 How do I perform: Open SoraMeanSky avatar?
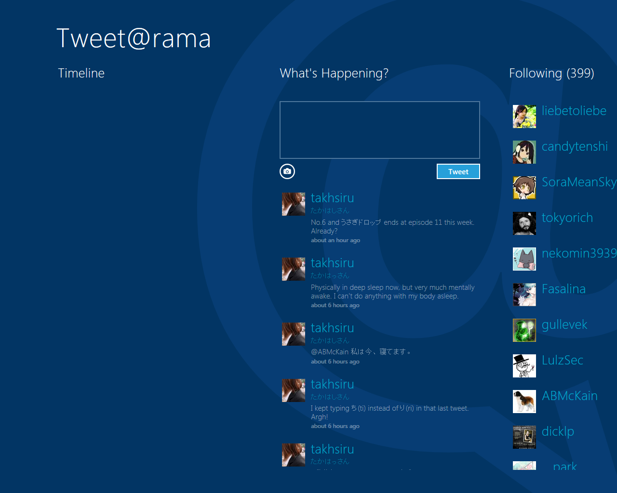click(x=524, y=188)
